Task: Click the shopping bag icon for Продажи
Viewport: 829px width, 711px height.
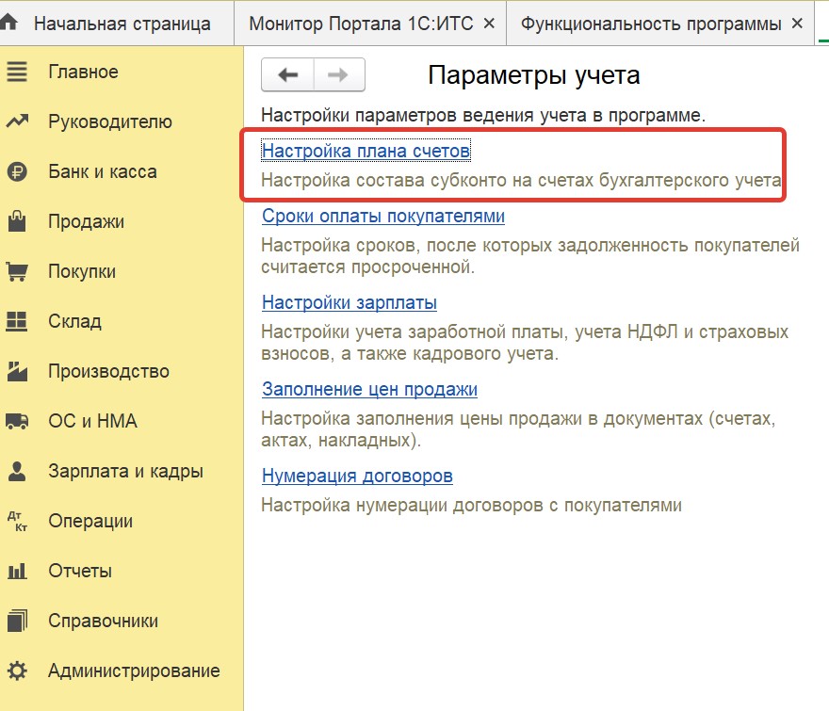Action: [x=17, y=221]
